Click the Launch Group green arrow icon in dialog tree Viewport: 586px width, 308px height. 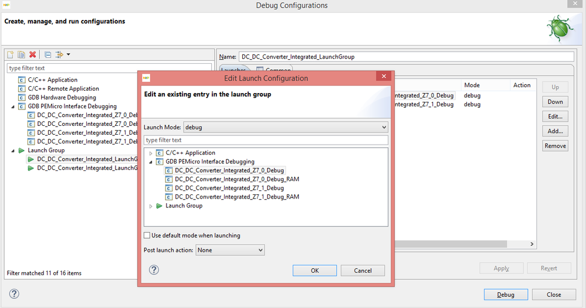160,206
